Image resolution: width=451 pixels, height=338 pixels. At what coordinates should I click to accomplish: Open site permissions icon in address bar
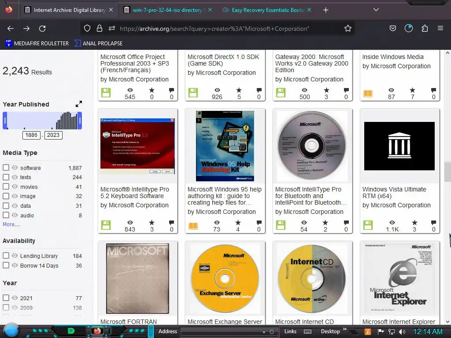(x=112, y=29)
